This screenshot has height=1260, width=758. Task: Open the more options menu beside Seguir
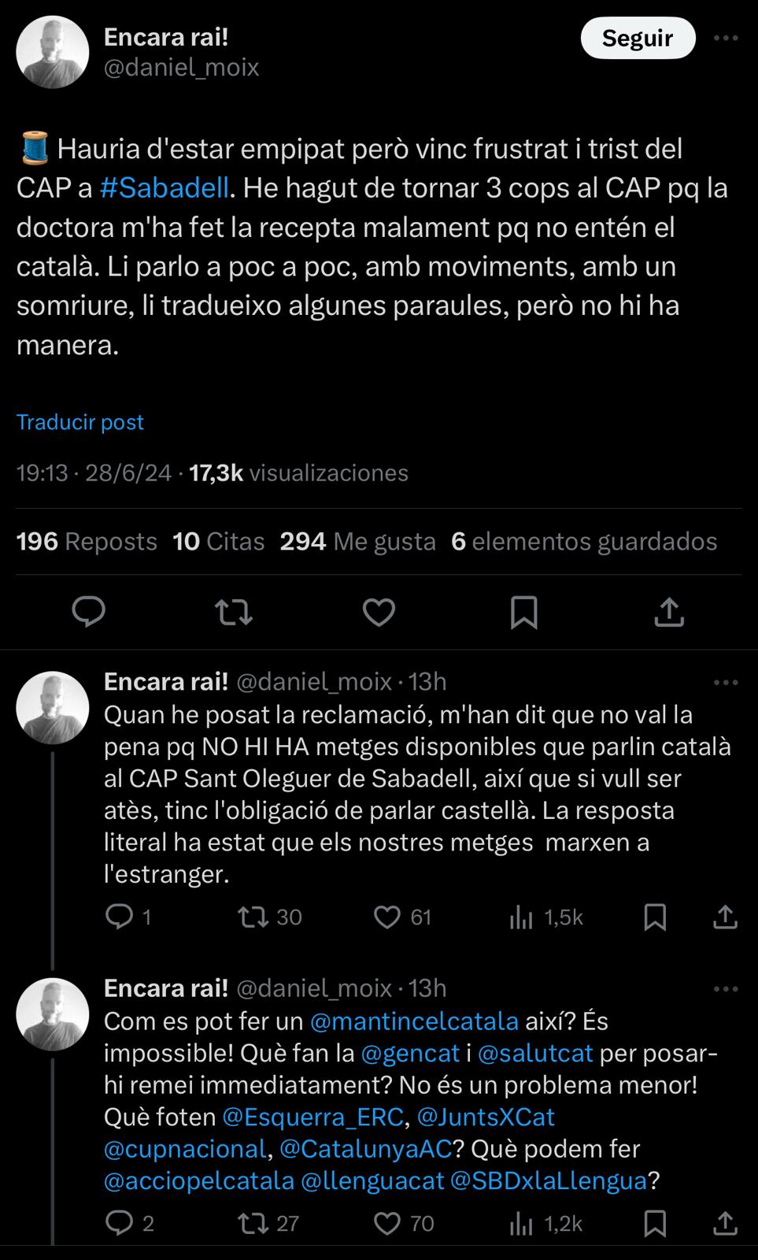(725, 38)
